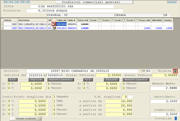Click the Scaglione Qta type field Integrative
Screen dimensions: 180x121
pyautogui.click(x=54, y=97)
